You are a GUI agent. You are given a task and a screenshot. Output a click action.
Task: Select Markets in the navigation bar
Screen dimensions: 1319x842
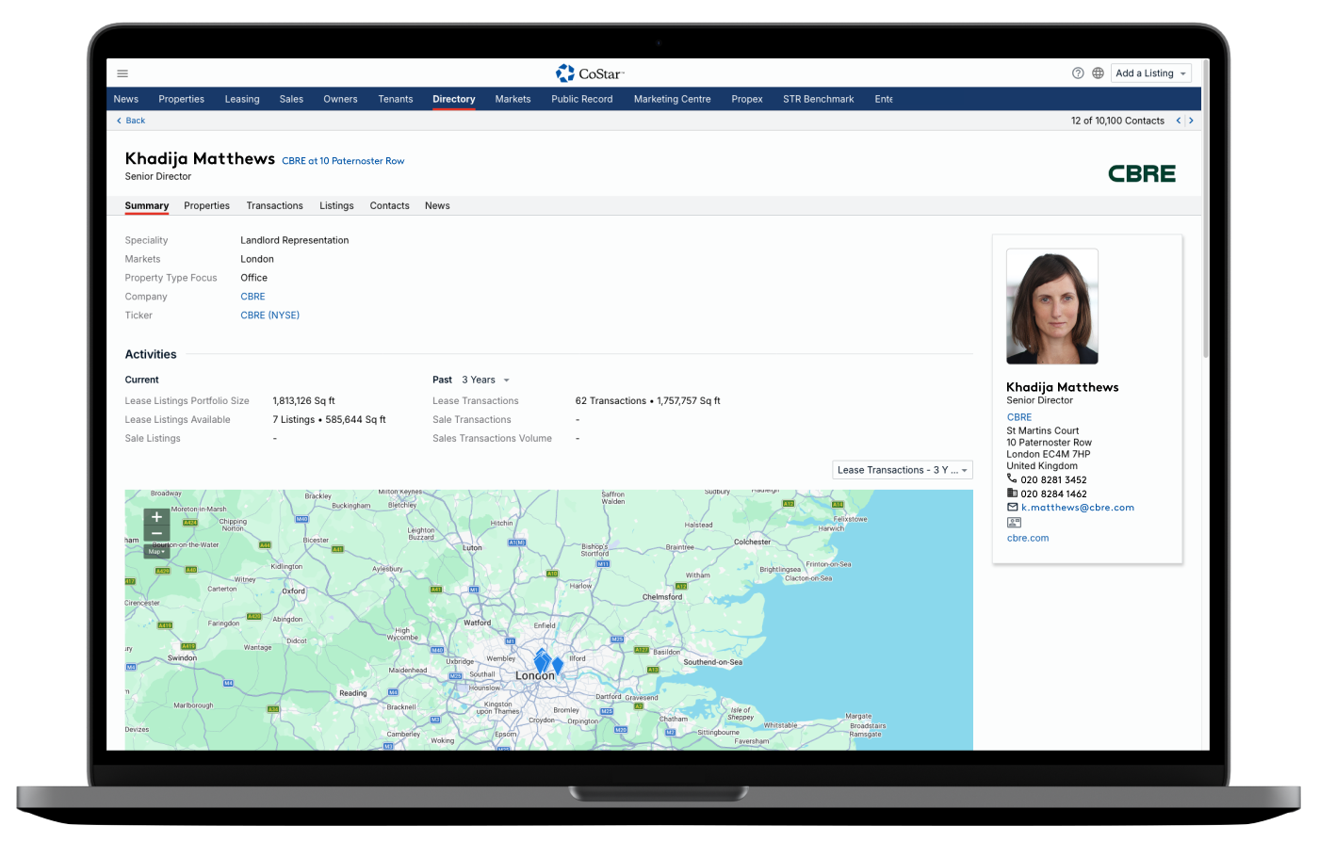tap(513, 99)
